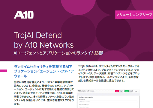This screenshot has height=108, width=153.
Task: Click the PII Detection with Context title
Action: pyautogui.click(x=86, y=91)
